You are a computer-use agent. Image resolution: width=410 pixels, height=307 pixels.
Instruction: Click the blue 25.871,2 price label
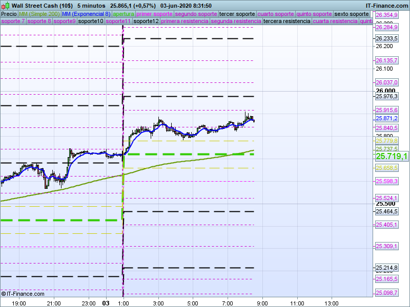pyautogui.click(x=386, y=118)
